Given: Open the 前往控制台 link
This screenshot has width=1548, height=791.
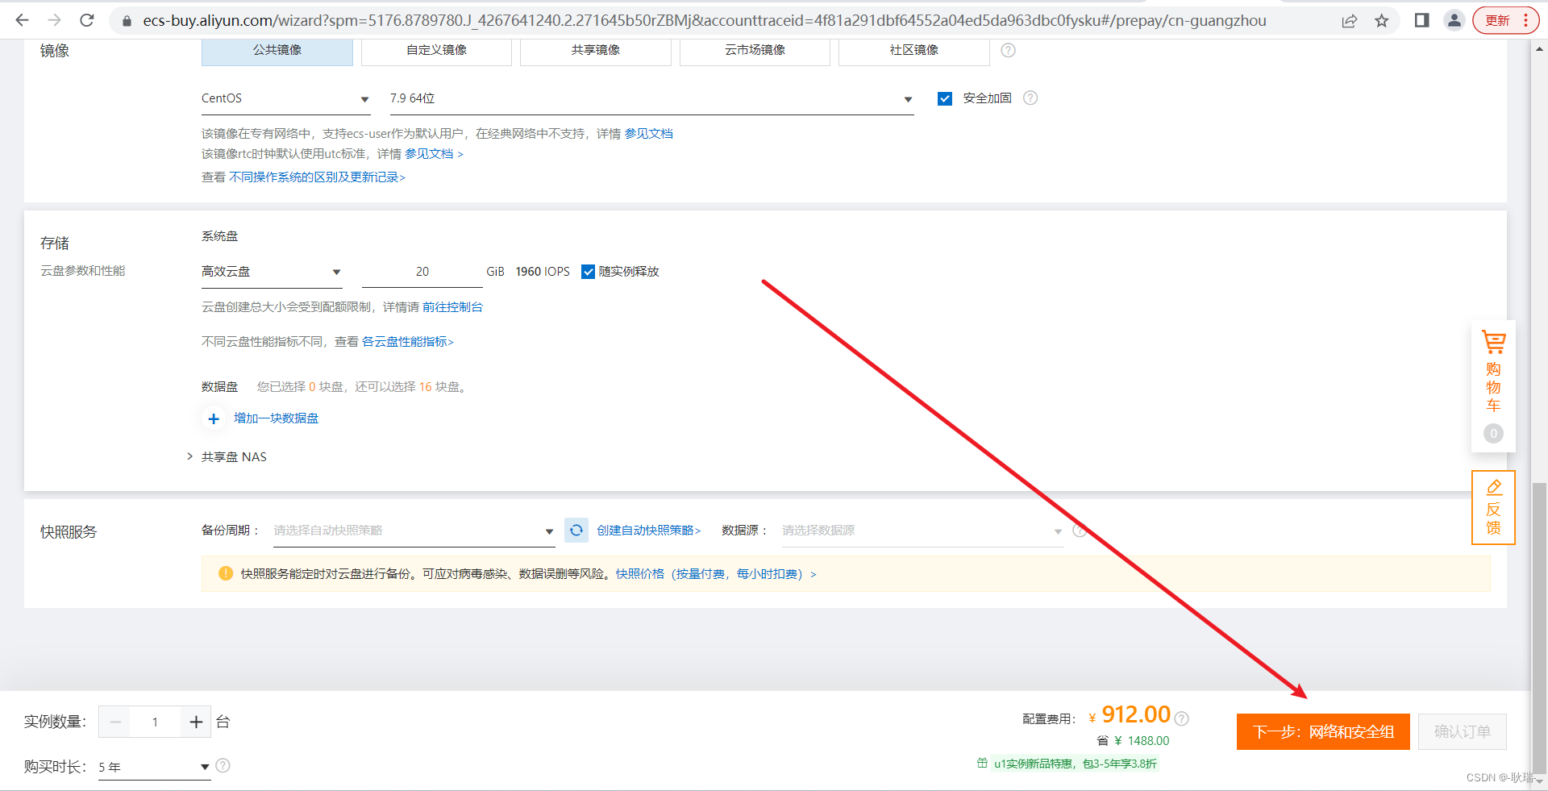Looking at the screenshot, I should click(x=452, y=307).
